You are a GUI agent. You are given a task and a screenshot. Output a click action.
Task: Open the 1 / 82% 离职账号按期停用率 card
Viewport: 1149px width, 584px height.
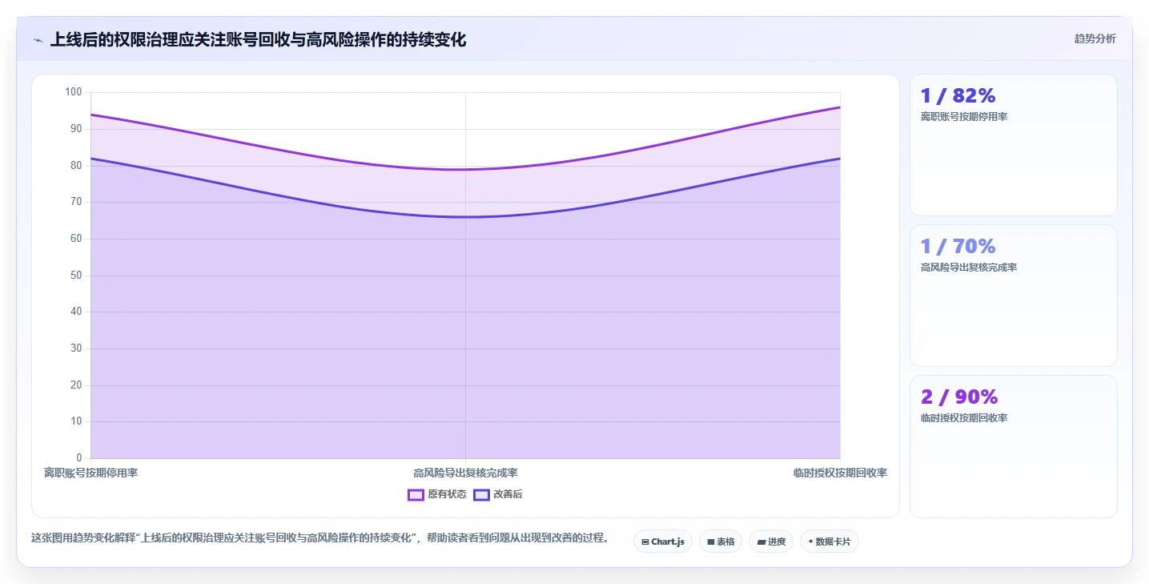1013,145
